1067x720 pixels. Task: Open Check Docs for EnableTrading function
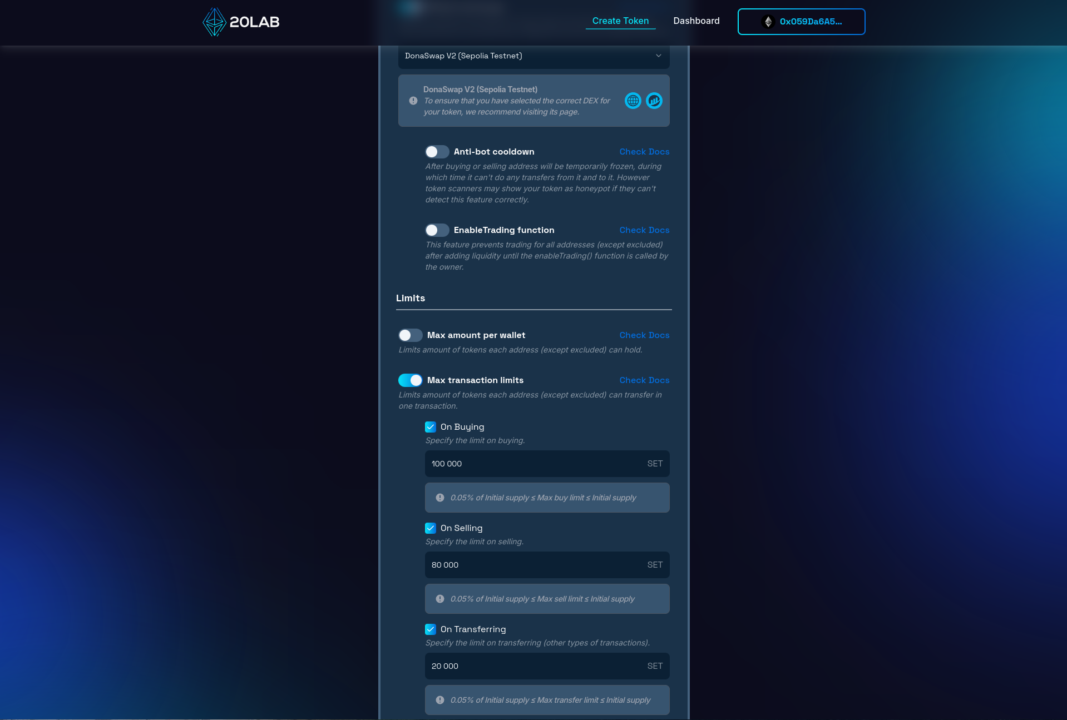(644, 230)
